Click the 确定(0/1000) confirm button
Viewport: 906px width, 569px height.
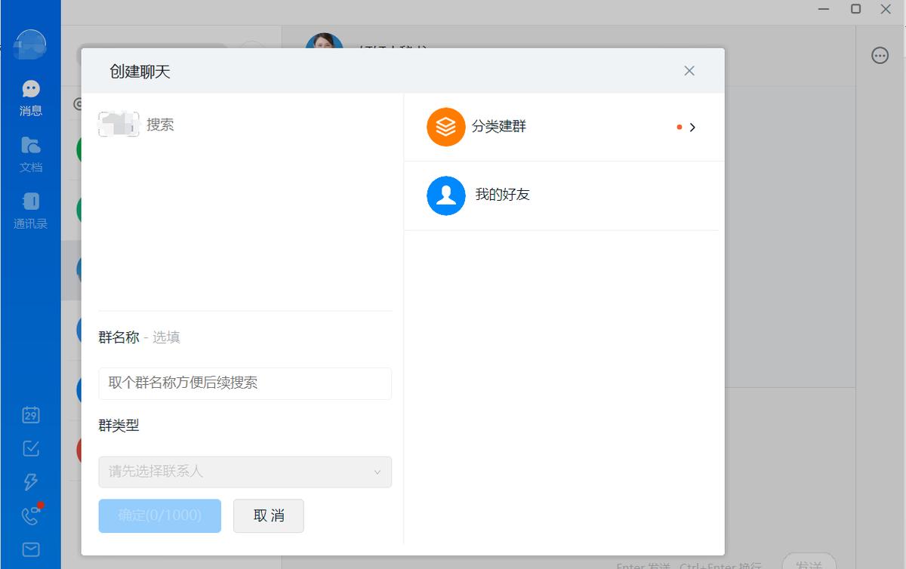tap(159, 515)
